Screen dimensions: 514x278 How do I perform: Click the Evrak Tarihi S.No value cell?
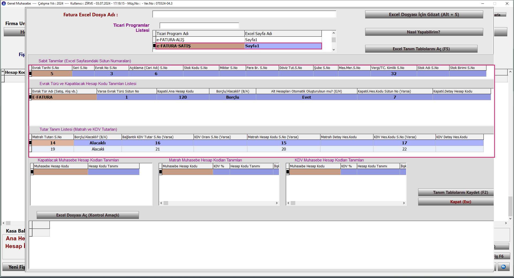[x=52, y=74]
